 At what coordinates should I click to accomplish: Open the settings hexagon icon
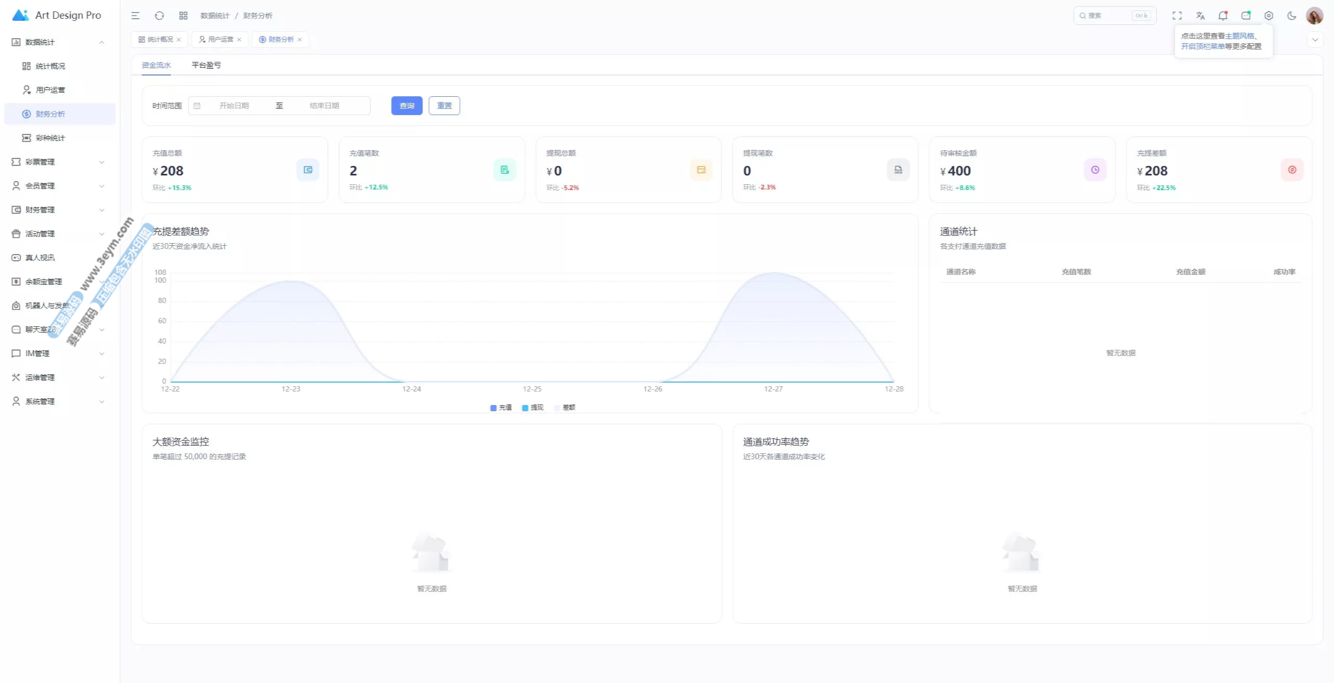[1269, 16]
